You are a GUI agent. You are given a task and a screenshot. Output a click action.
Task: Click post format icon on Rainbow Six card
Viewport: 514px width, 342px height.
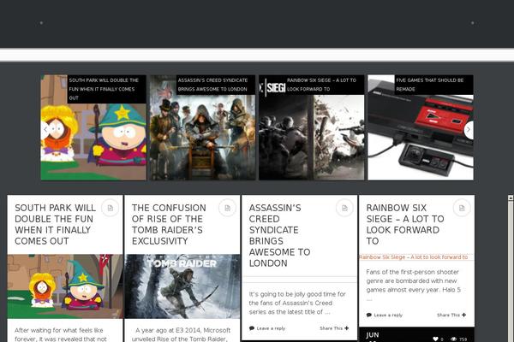(462, 208)
